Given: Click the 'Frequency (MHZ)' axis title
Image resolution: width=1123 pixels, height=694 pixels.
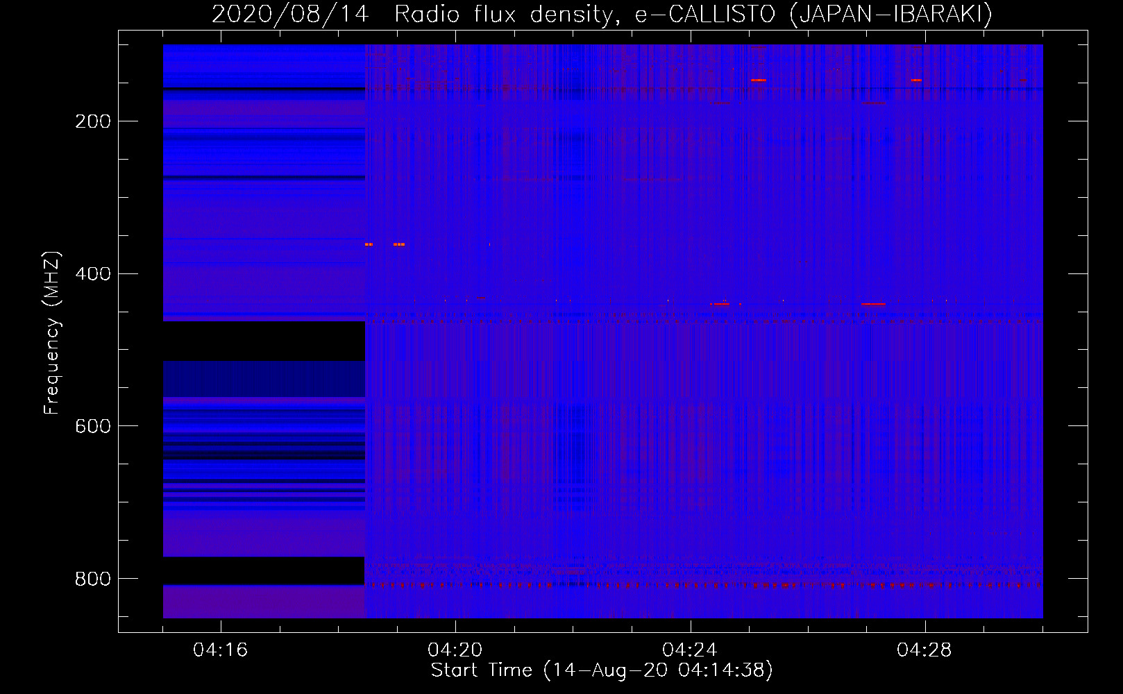Looking at the screenshot, I should click(x=53, y=332).
